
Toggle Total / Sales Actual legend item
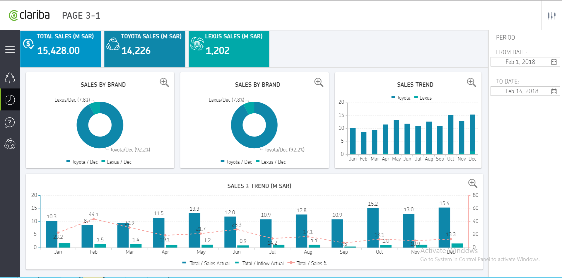pos(206,263)
